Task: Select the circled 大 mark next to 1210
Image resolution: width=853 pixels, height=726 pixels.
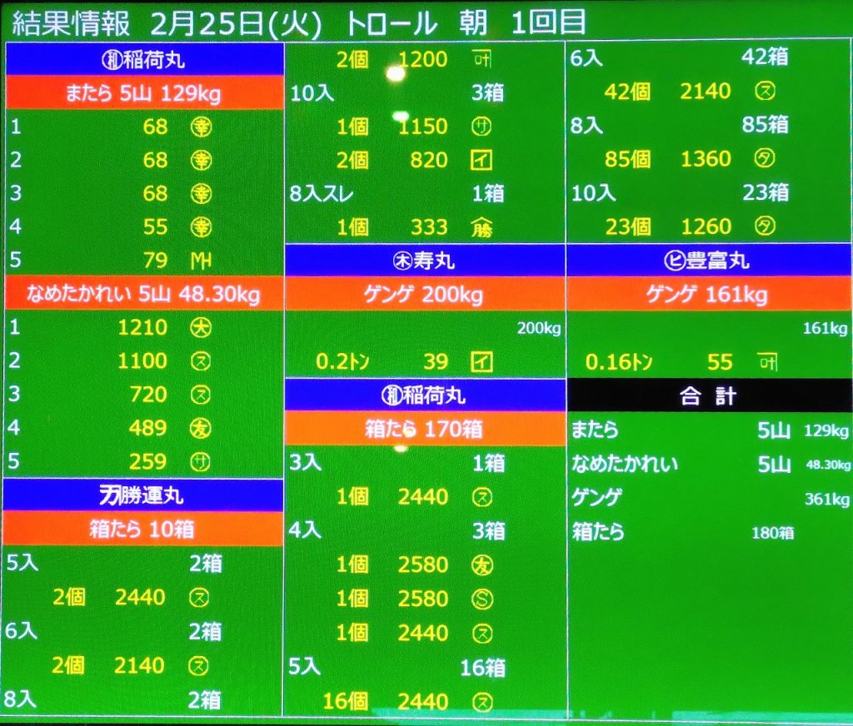Action: [201, 327]
